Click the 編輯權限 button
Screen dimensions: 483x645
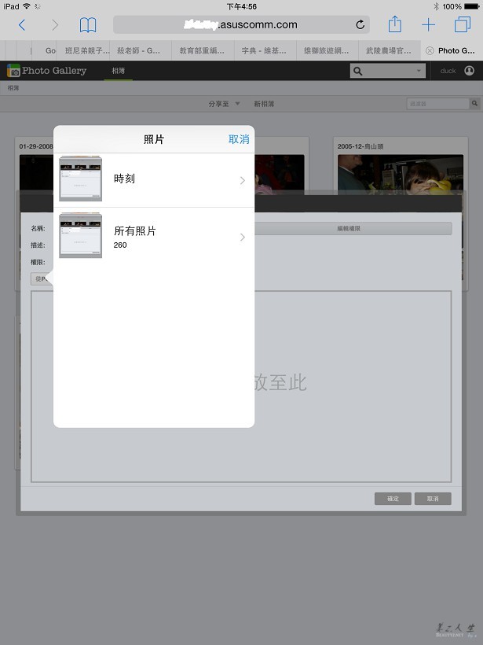(349, 228)
